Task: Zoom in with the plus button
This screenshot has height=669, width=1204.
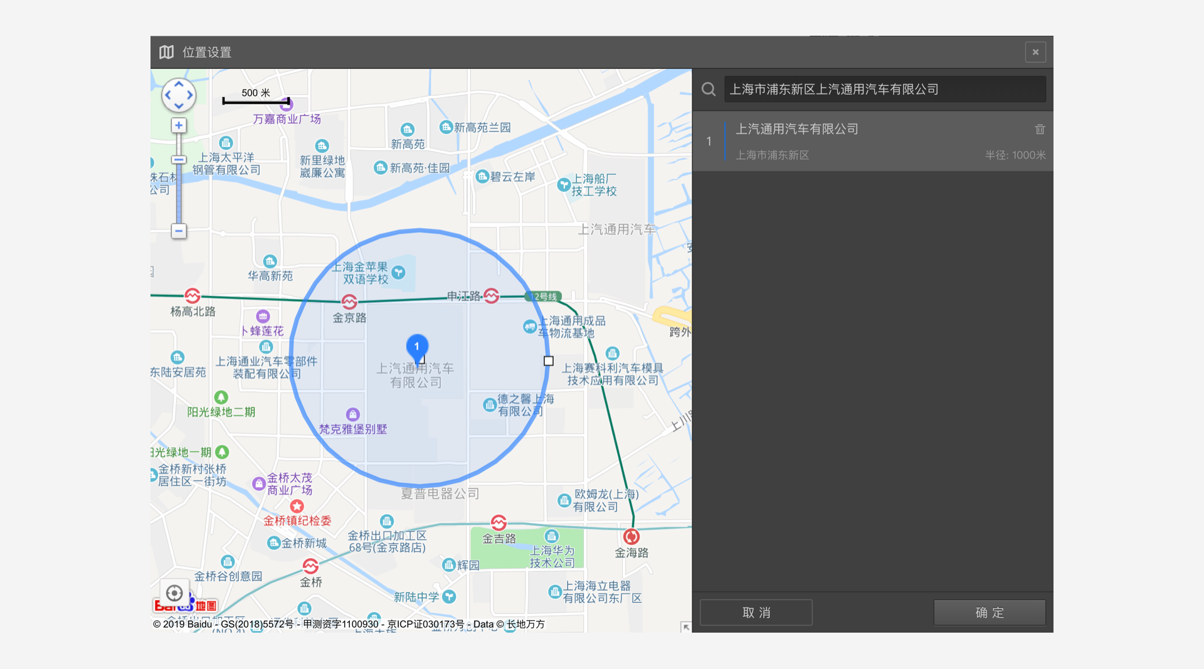Action: pyautogui.click(x=179, y=125)
